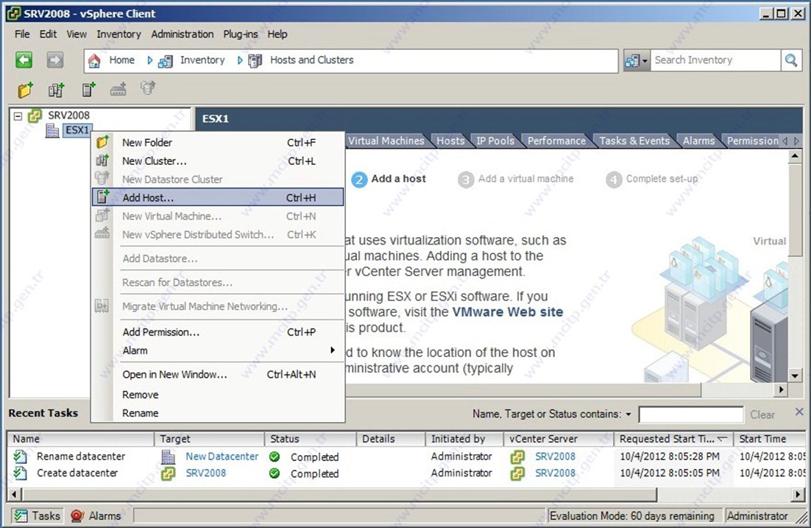Click the Inventory icon in the navigation bar
The height and width of the screenshot is (528, 811).
pos(166,61)
